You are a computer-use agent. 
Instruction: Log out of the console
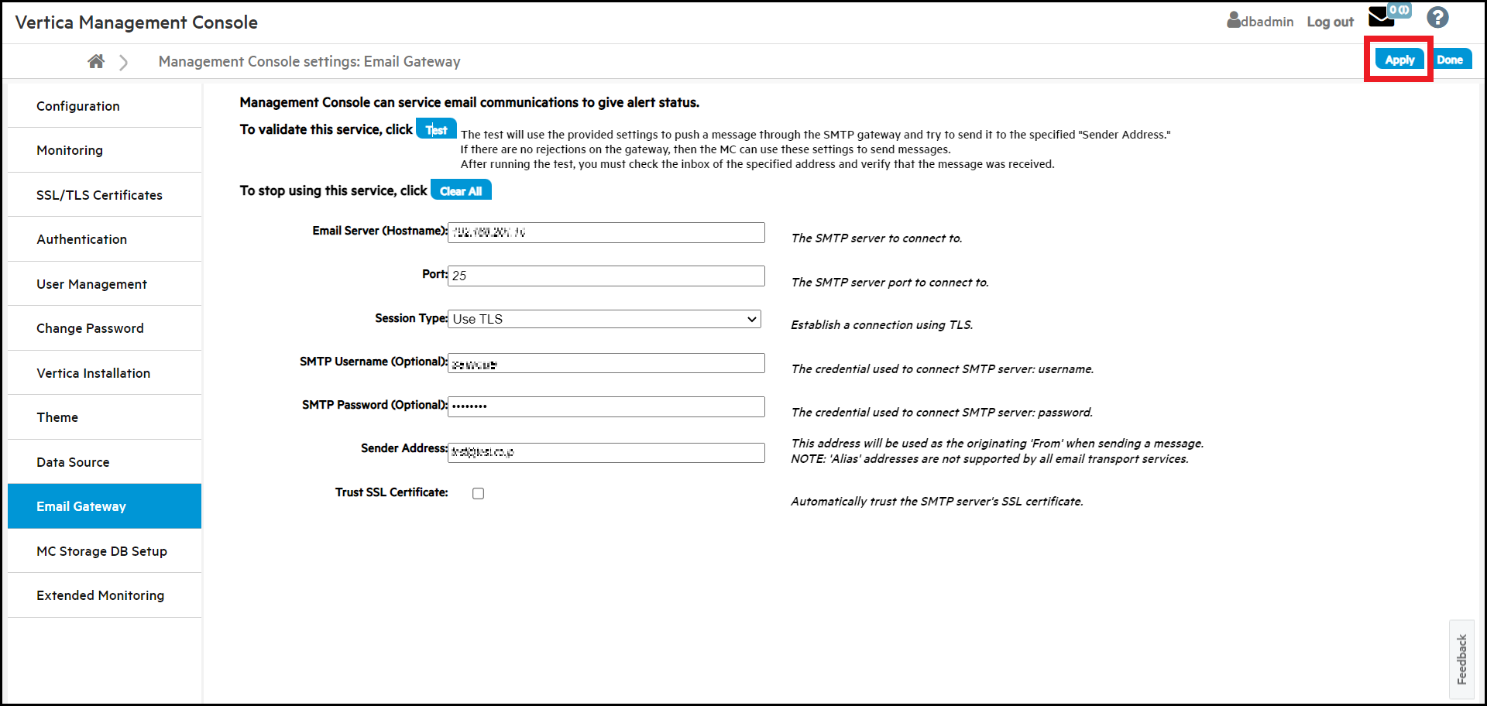click(x=1330, y=22)
